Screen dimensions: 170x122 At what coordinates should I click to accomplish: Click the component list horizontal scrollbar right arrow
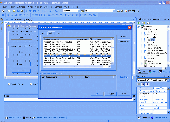[x=110, y=66]
